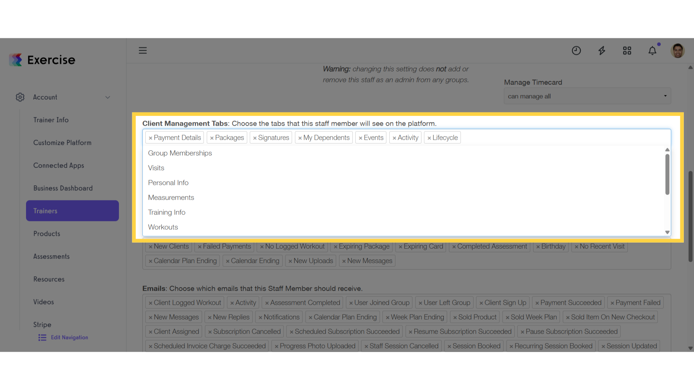Remove the Subscription Cancelled email tag

pyautogui.click(x=210, y=332)
